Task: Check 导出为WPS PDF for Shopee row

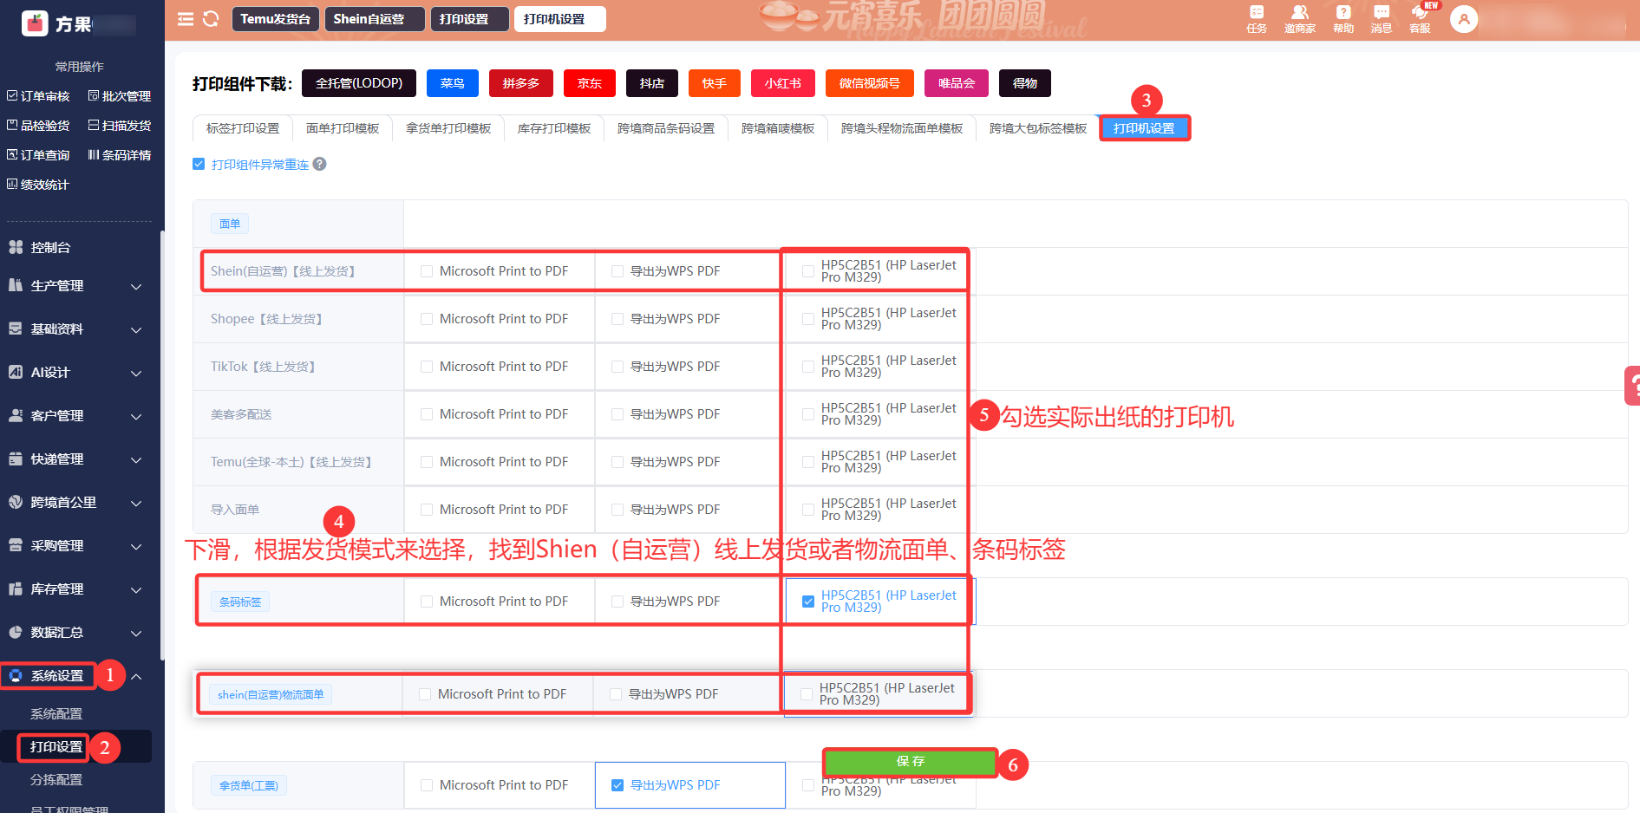Action: [x=617, y=319]
